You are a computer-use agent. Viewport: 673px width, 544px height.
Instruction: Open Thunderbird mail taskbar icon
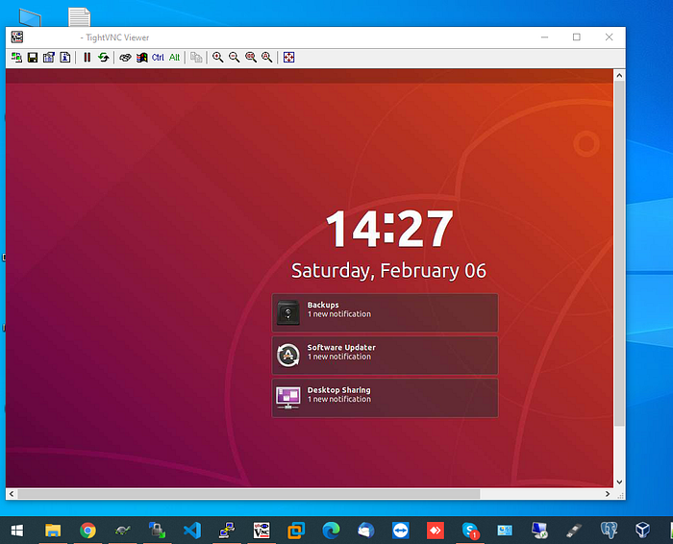[x=365, y=531]
